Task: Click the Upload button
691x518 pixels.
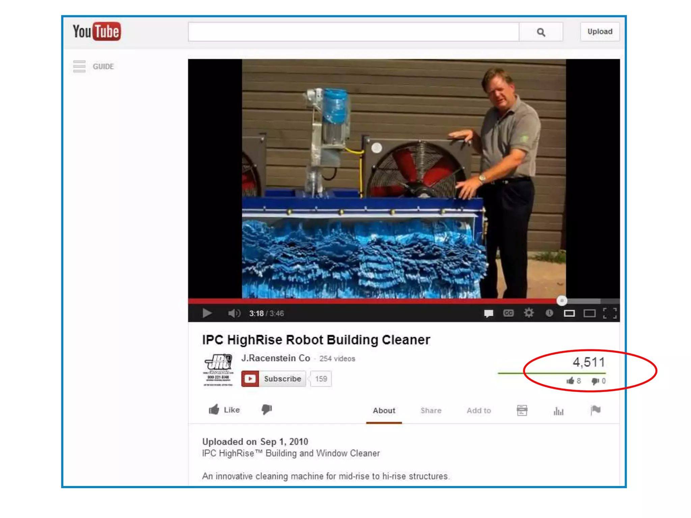Action: click(x=600, y=32)
